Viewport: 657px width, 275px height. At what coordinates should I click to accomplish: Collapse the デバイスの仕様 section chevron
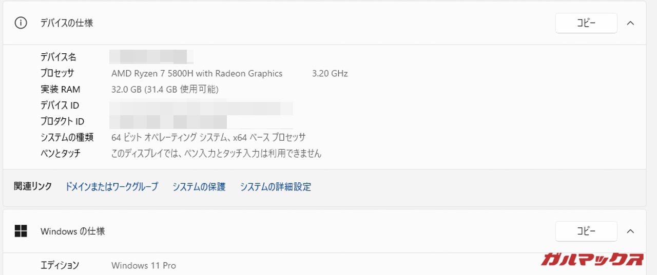pyautogui.click(x=631, y=23)
